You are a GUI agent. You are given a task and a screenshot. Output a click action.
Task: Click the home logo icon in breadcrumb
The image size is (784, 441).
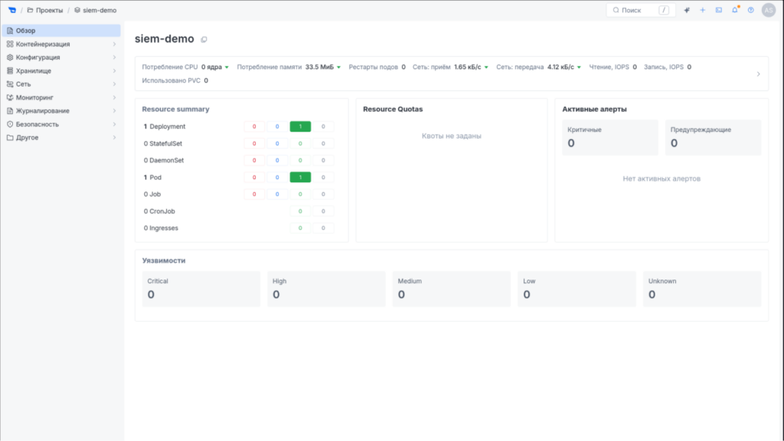pyautogui.click(x=12, y=10)
